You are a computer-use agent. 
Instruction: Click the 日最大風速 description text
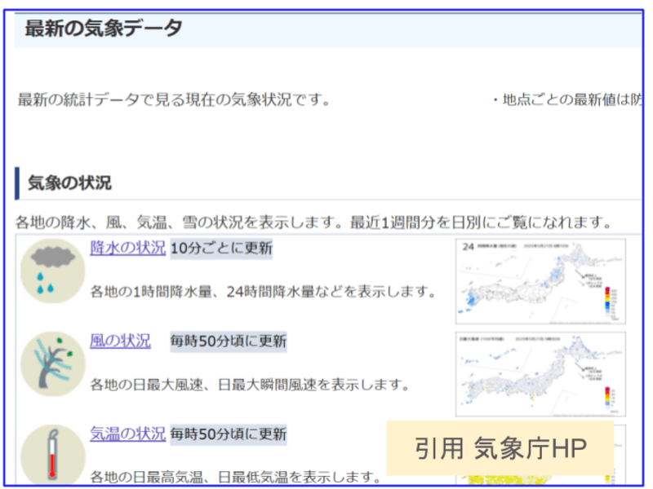(249, 384)
